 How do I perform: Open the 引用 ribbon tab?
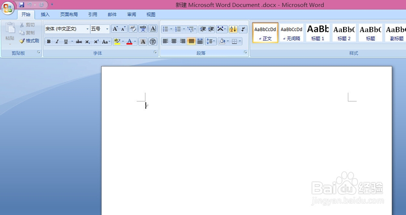coord(93,15)
